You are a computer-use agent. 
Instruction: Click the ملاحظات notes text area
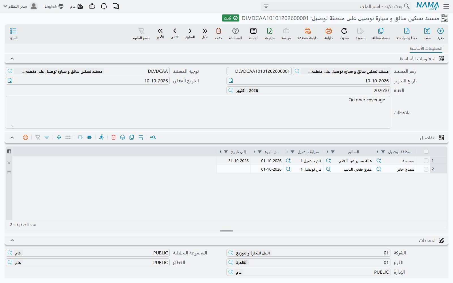point(198,112)
